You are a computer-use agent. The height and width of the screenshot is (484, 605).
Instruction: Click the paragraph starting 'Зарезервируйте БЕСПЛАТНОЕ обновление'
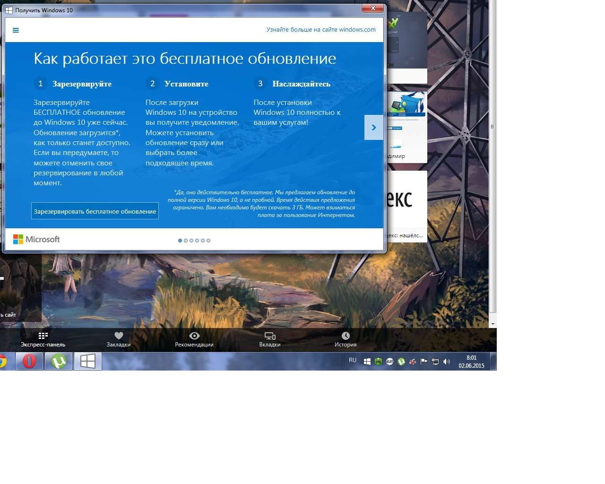(x=82, y=143)
